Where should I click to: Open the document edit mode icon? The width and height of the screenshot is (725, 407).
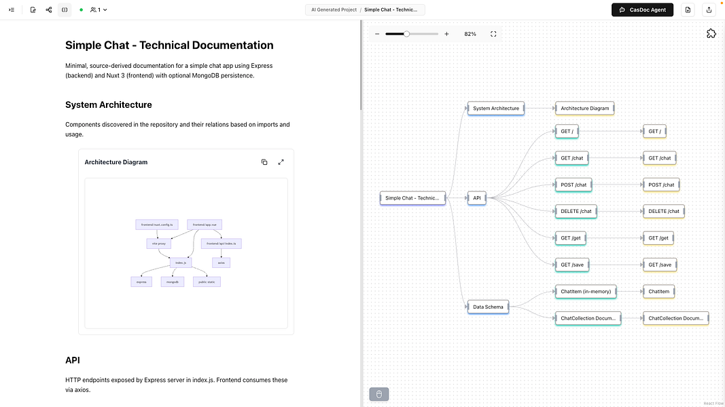[x=33, y=9]
